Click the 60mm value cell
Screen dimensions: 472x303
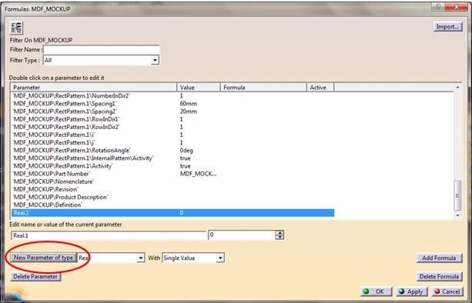(x=189, y=104)
